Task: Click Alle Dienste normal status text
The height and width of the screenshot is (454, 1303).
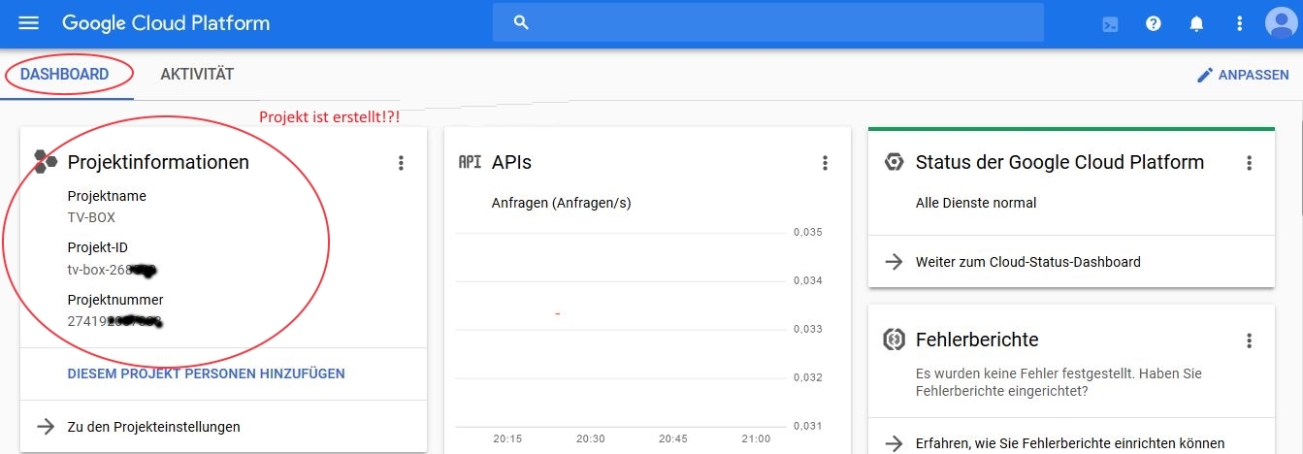Action: point(976,204)
